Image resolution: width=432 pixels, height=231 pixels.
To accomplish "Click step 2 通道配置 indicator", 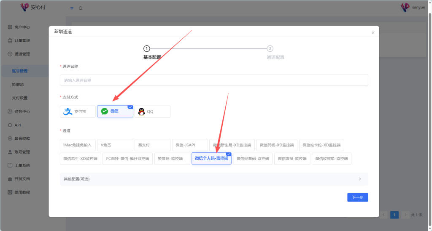I will (270, 49).
